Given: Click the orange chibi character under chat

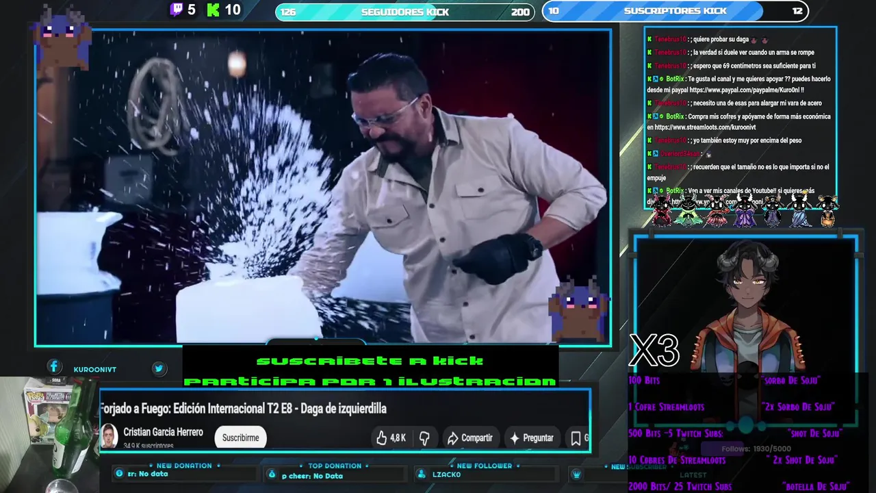Looking at the screenshot, I should point(827,212).
